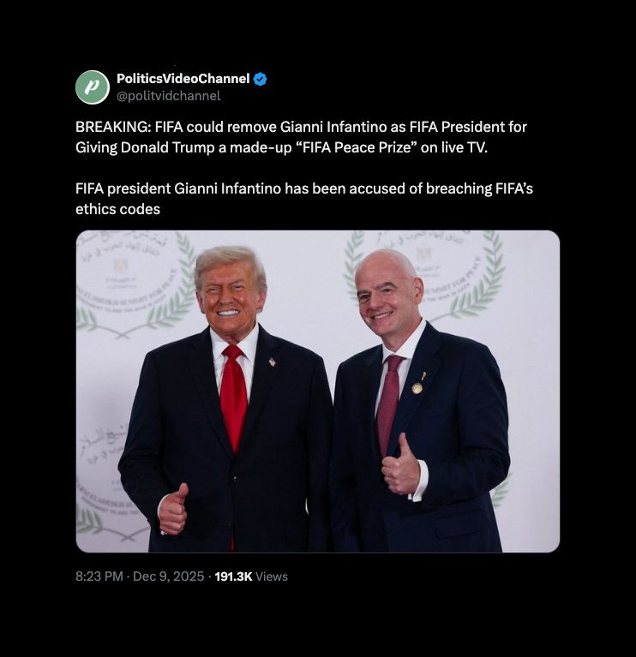Click the maroon tie in the photo
Image resolution: width=636 pixels, height=657 pixels.
388,404
